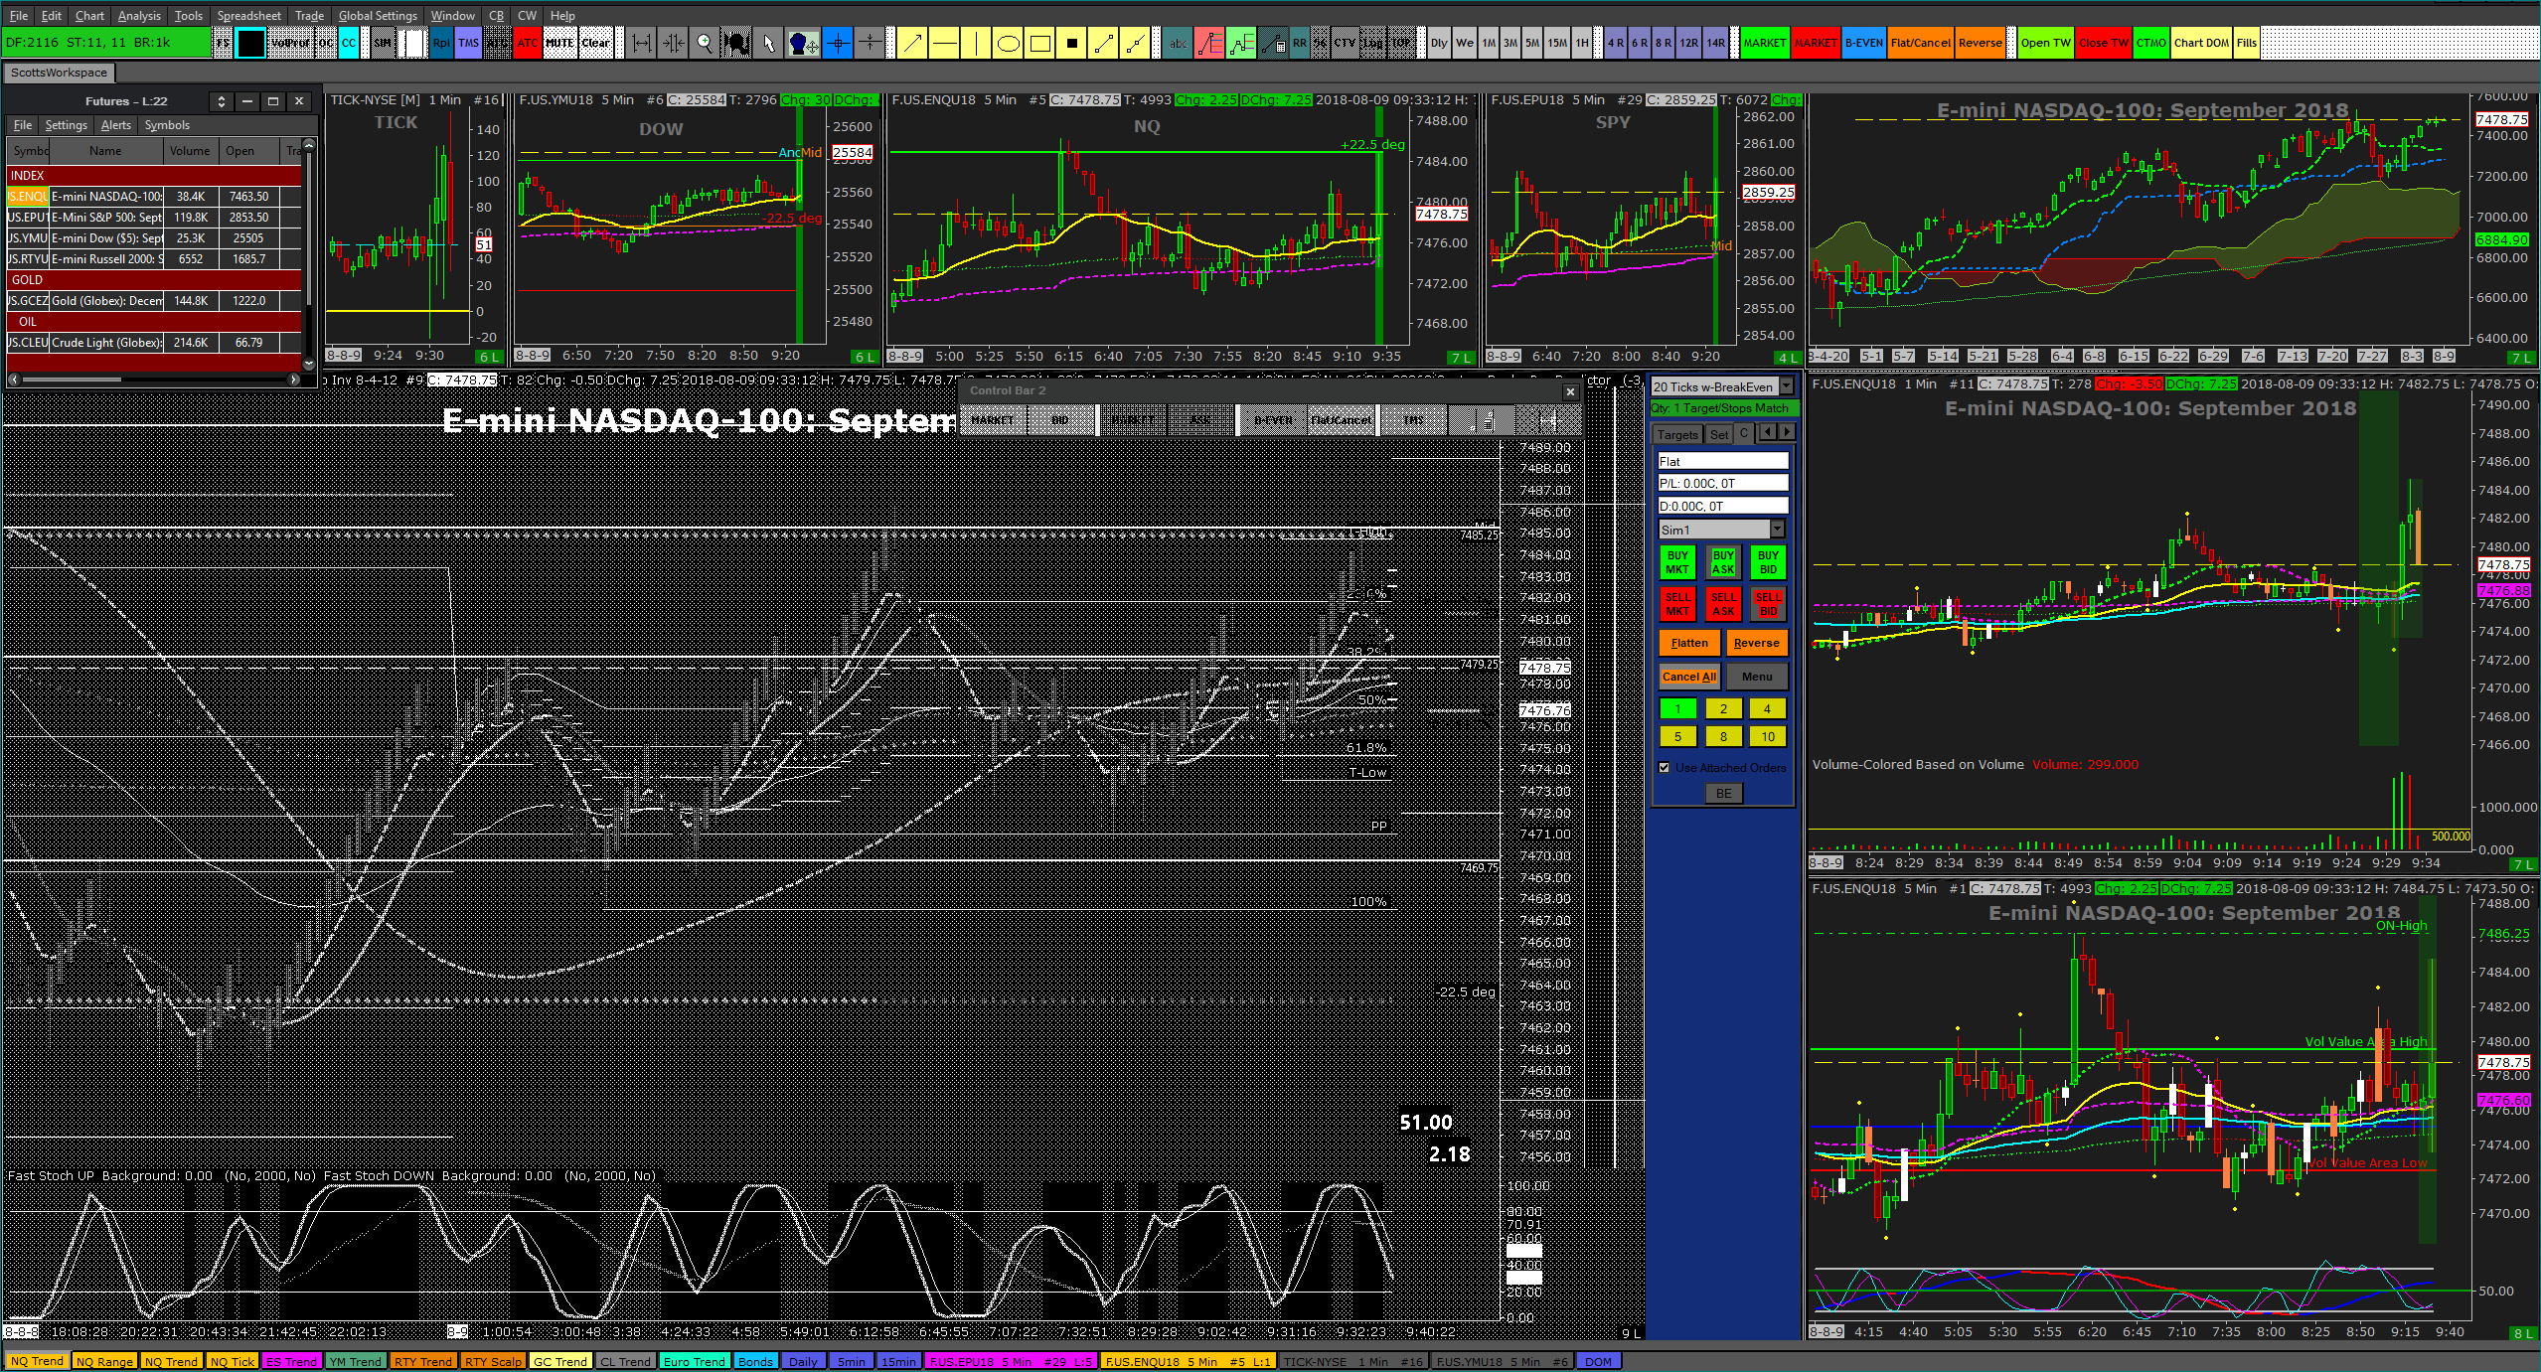The image size is (2541, 1372).
Task: Select the zoom magnifier tool
Action: [705, 43]
